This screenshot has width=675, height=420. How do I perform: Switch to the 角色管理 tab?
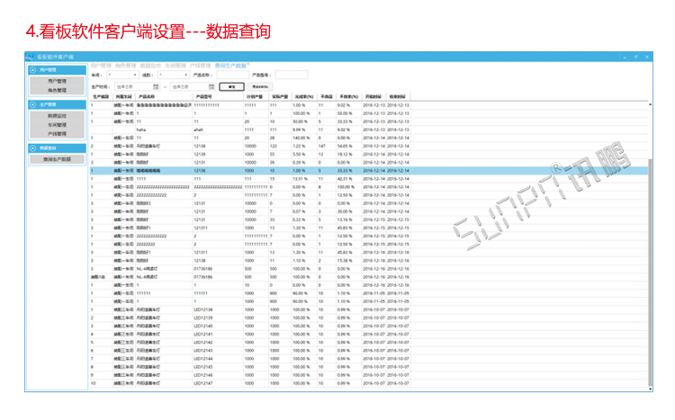tap(125, 66)
